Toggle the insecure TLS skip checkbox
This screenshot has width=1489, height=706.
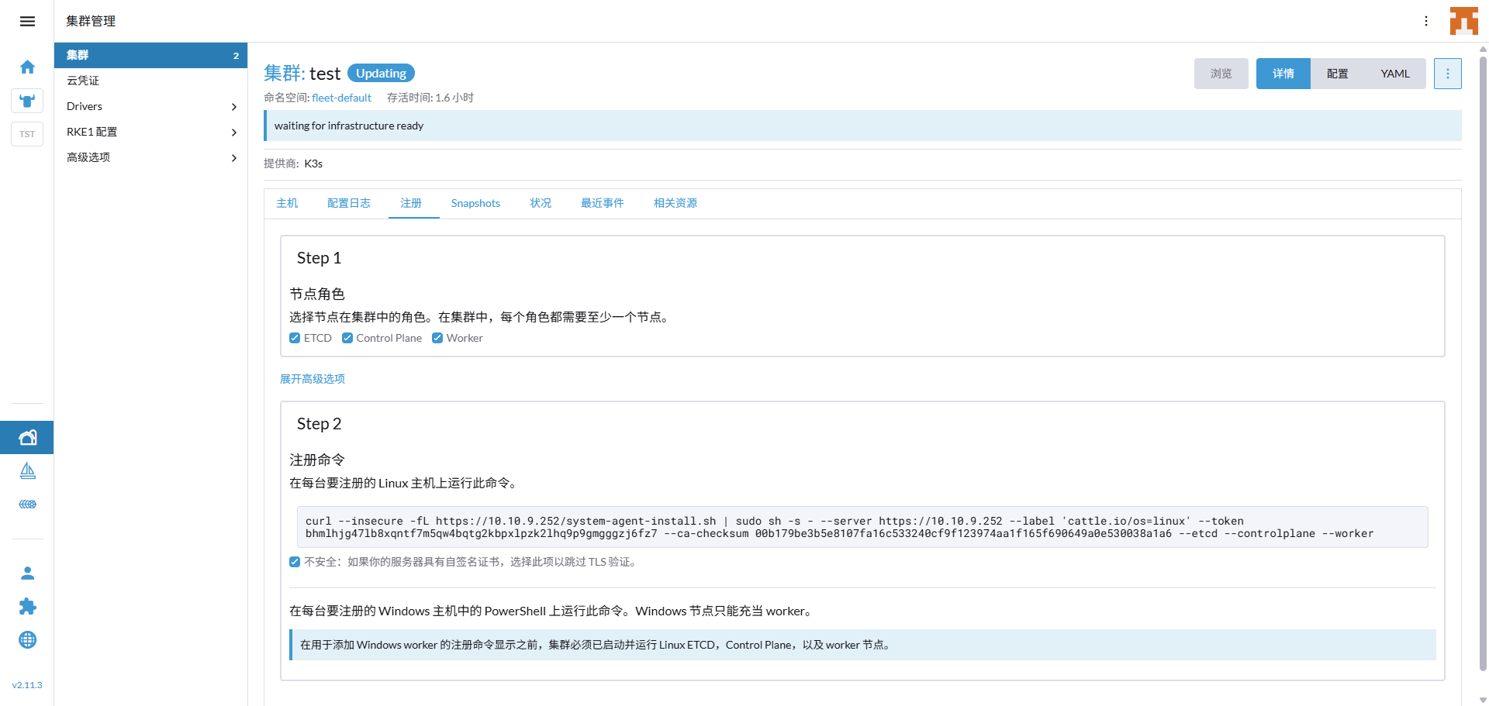(x=295, y=562)
